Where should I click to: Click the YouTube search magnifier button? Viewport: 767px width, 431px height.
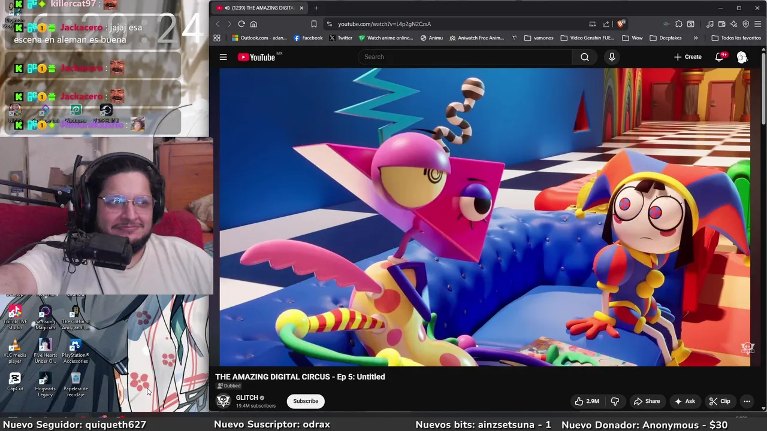[x=585, y=57]
